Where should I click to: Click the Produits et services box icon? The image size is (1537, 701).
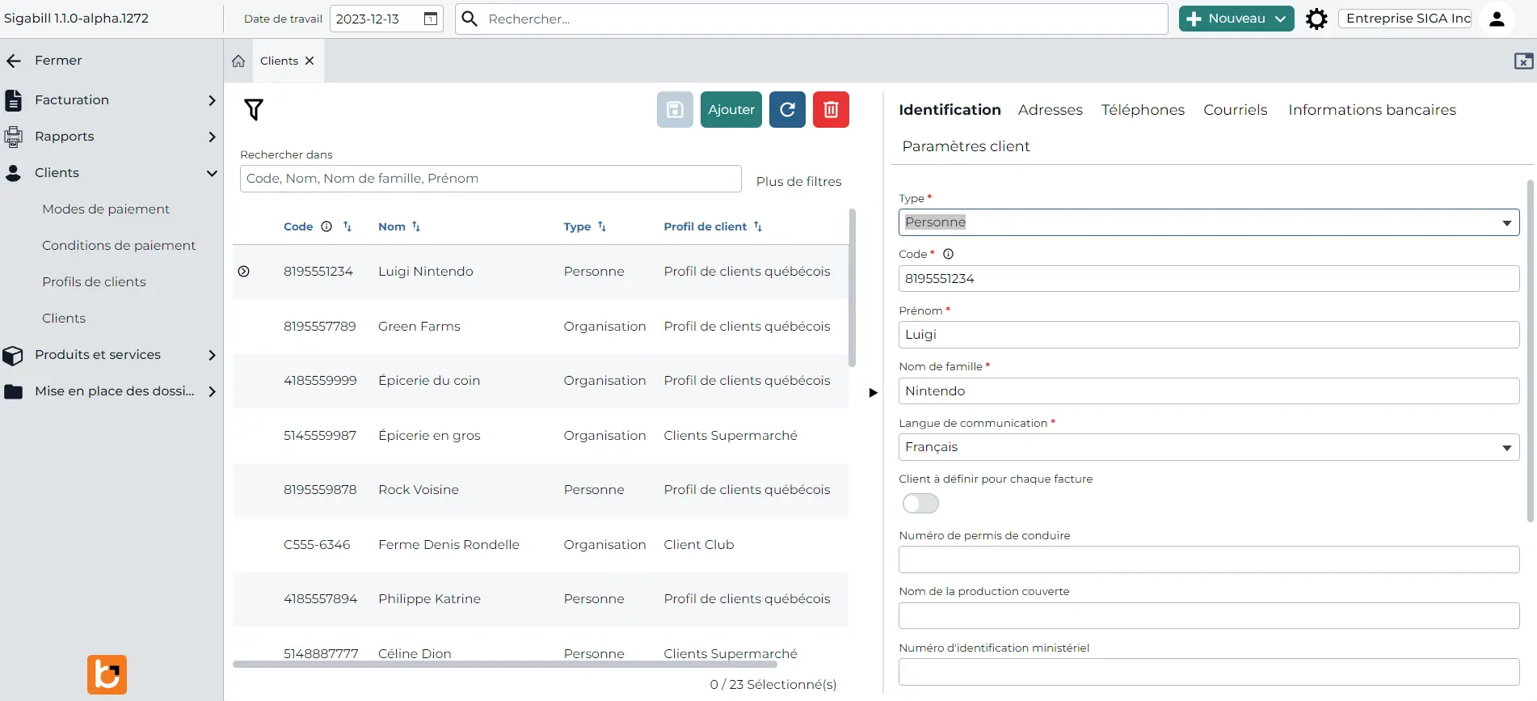click(13, 355)
